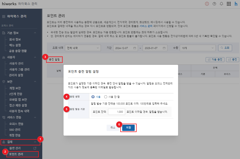The width and height of the screenshot is (240, 159).
Task: Click the 포인트 잔액 input field
Action: pos(116,112)
